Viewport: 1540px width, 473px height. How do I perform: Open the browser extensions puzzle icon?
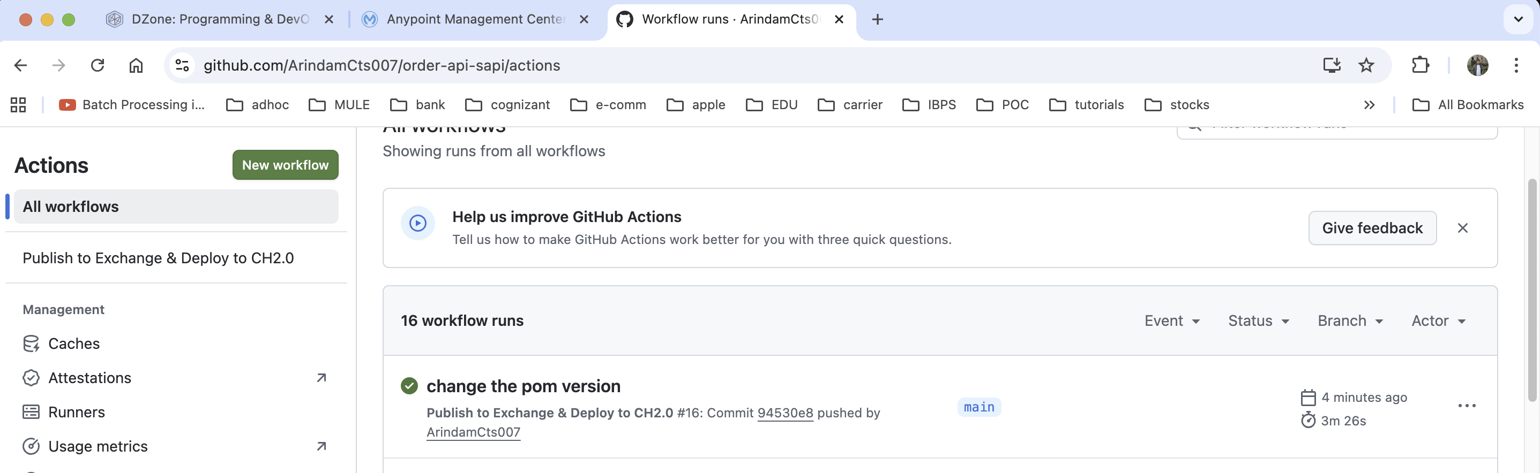tap(1421, 65)
